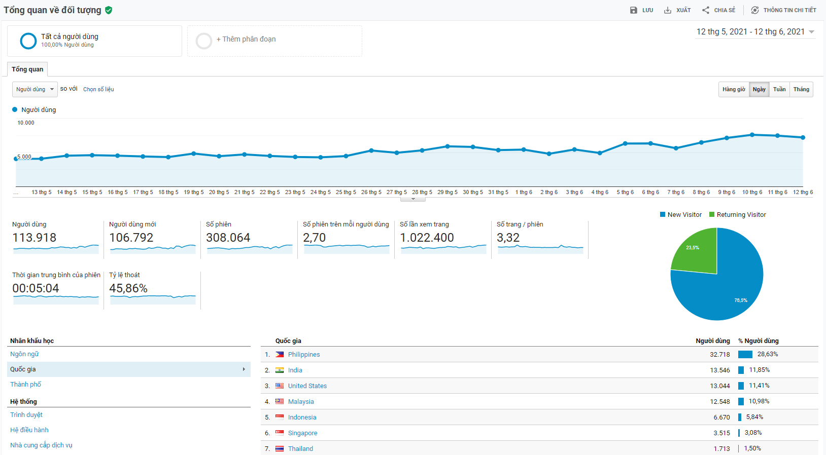826x455 pixels.
Task: Select the Hàng giờ time granularity
Action: [734, 90]
